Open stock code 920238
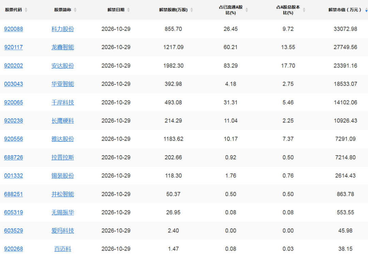The image size is (368, 254). pyautogui.click(x=14, y=121)
